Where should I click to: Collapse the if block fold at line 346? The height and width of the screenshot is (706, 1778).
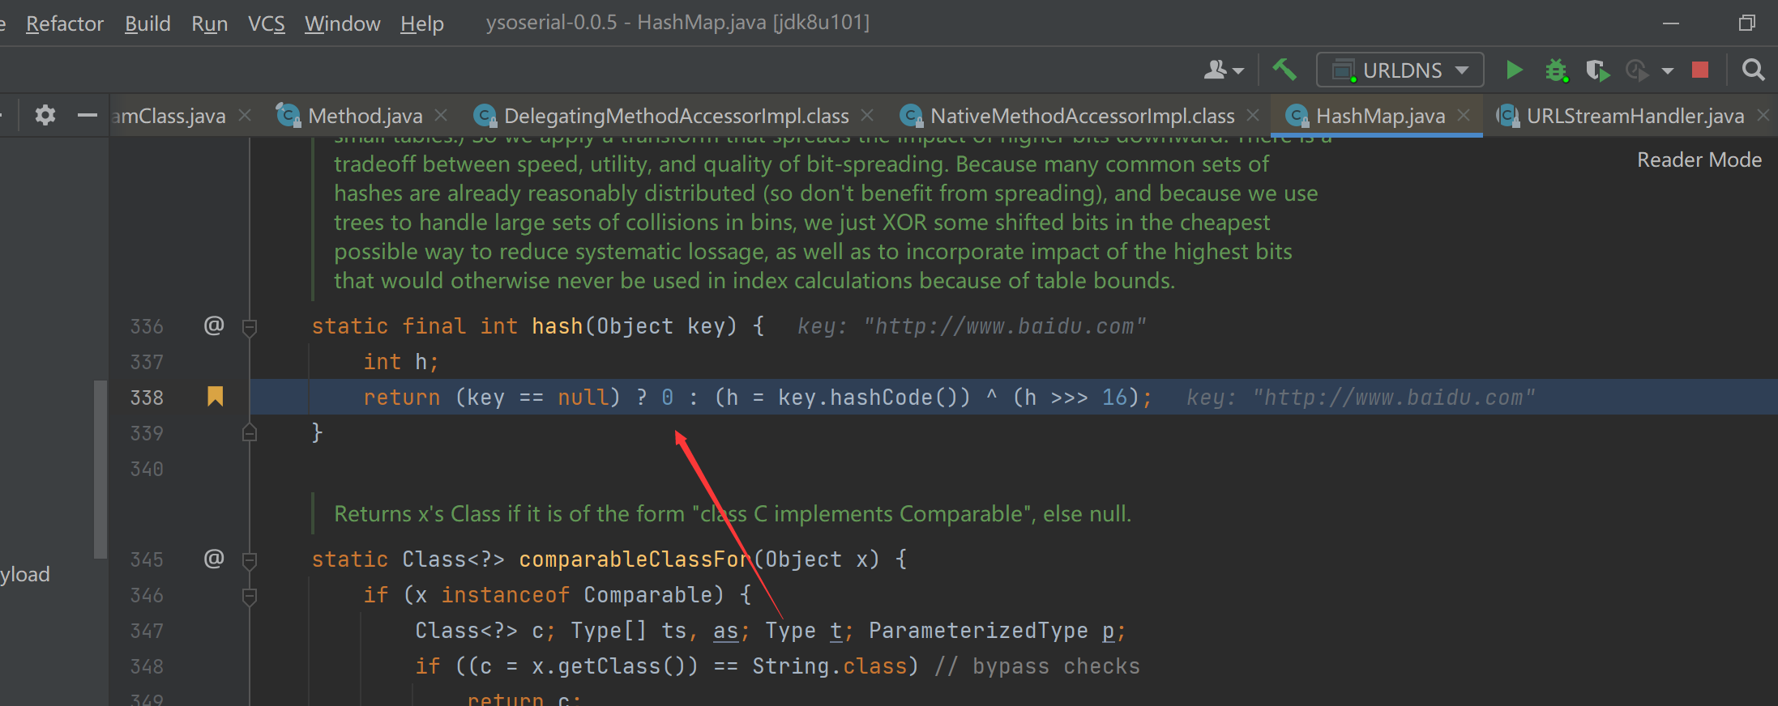(x=250, y=596)
